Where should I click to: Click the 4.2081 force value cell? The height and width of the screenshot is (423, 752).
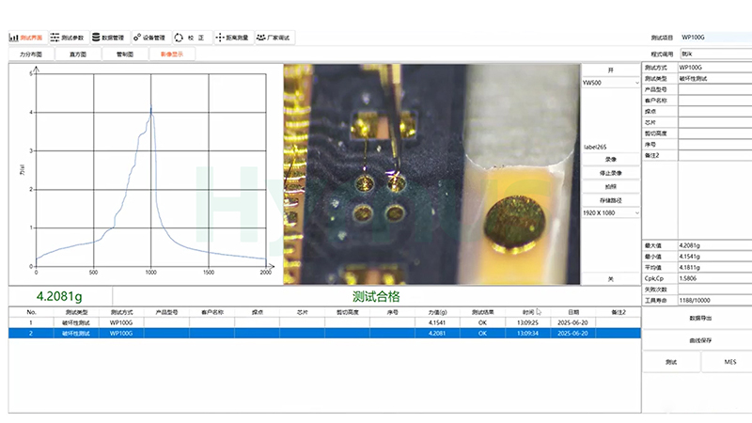coord(437,334)
